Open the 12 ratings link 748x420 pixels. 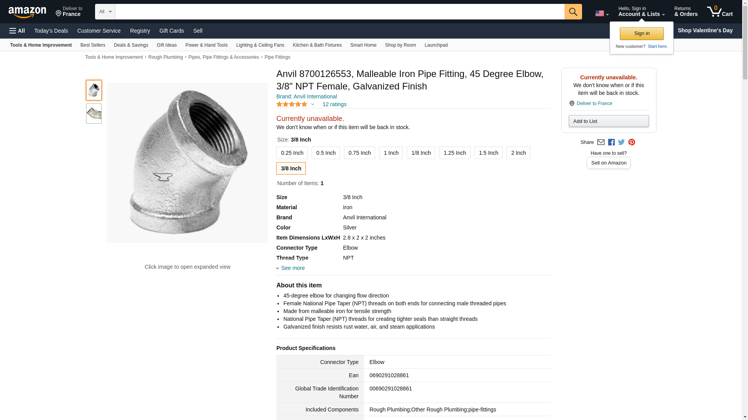[334, 104]
